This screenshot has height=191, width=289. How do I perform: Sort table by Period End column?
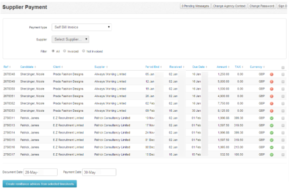(x=153, y=66)
